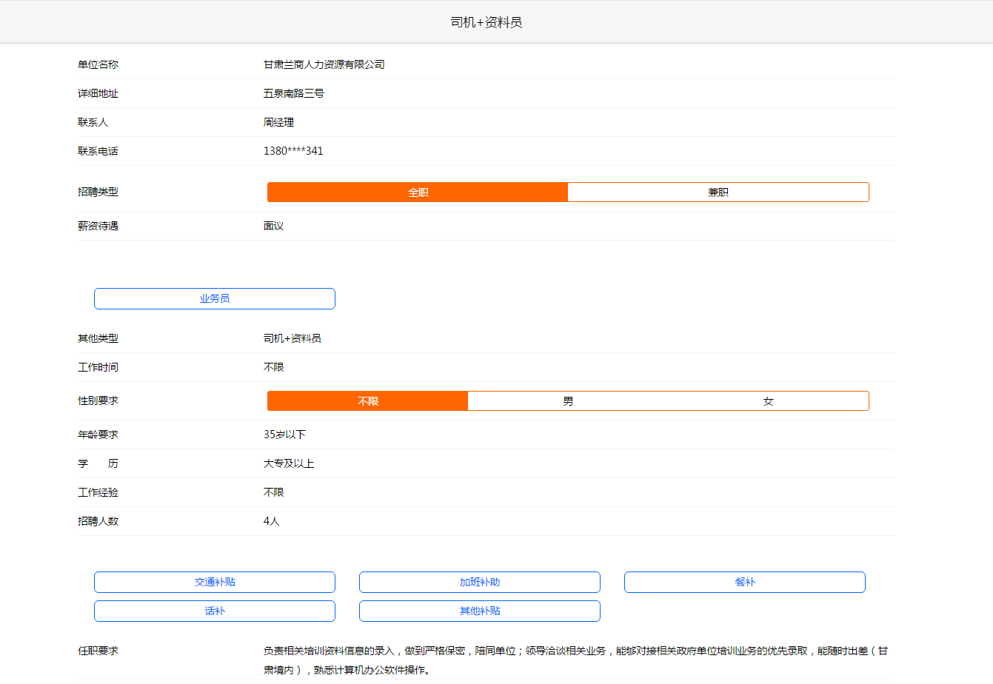
Task: Click the contact person 周经理
Action: [279, 122]
